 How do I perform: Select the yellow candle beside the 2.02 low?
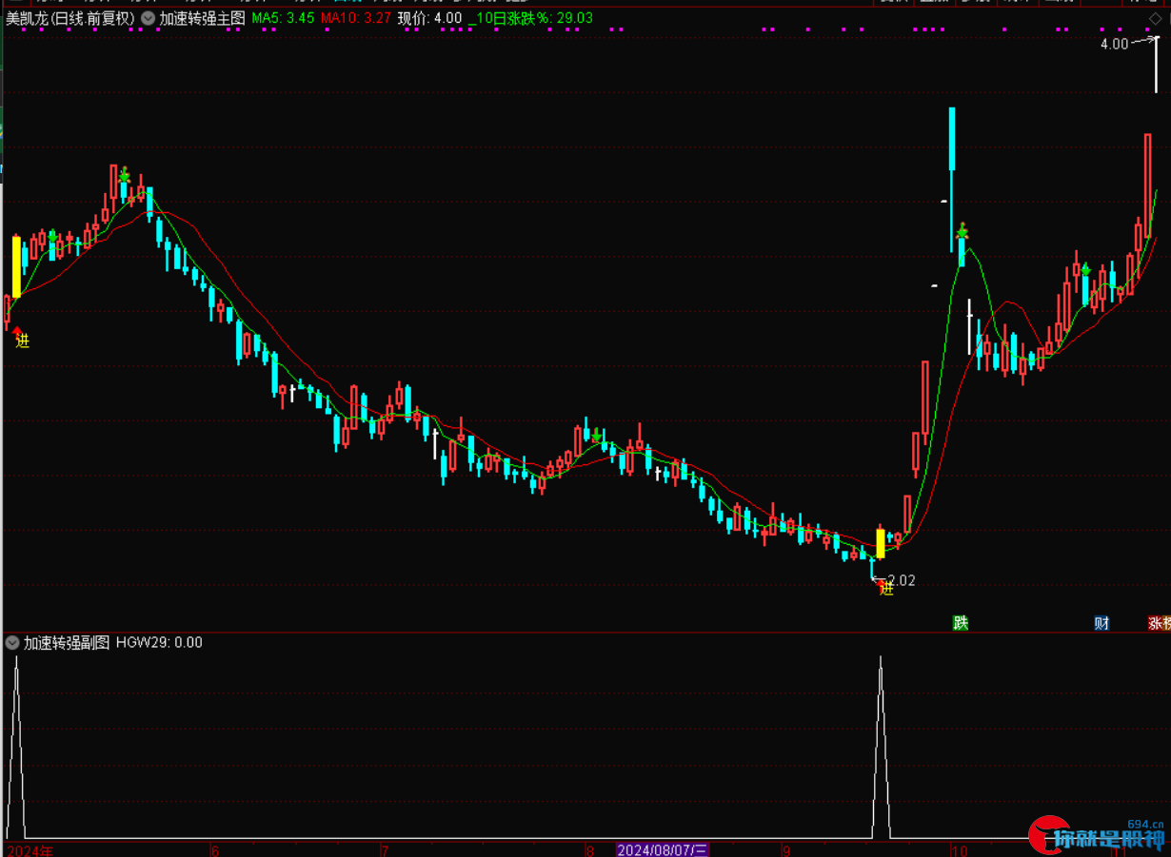tap(881, 542)
